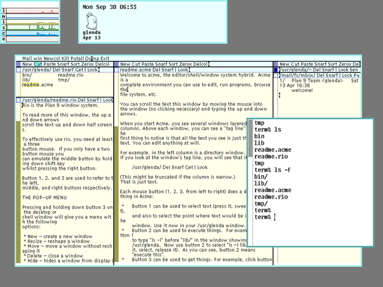Click the readme.acme window scrollbar
This screenshot has height=287, width=383.
tap(116, 168)
